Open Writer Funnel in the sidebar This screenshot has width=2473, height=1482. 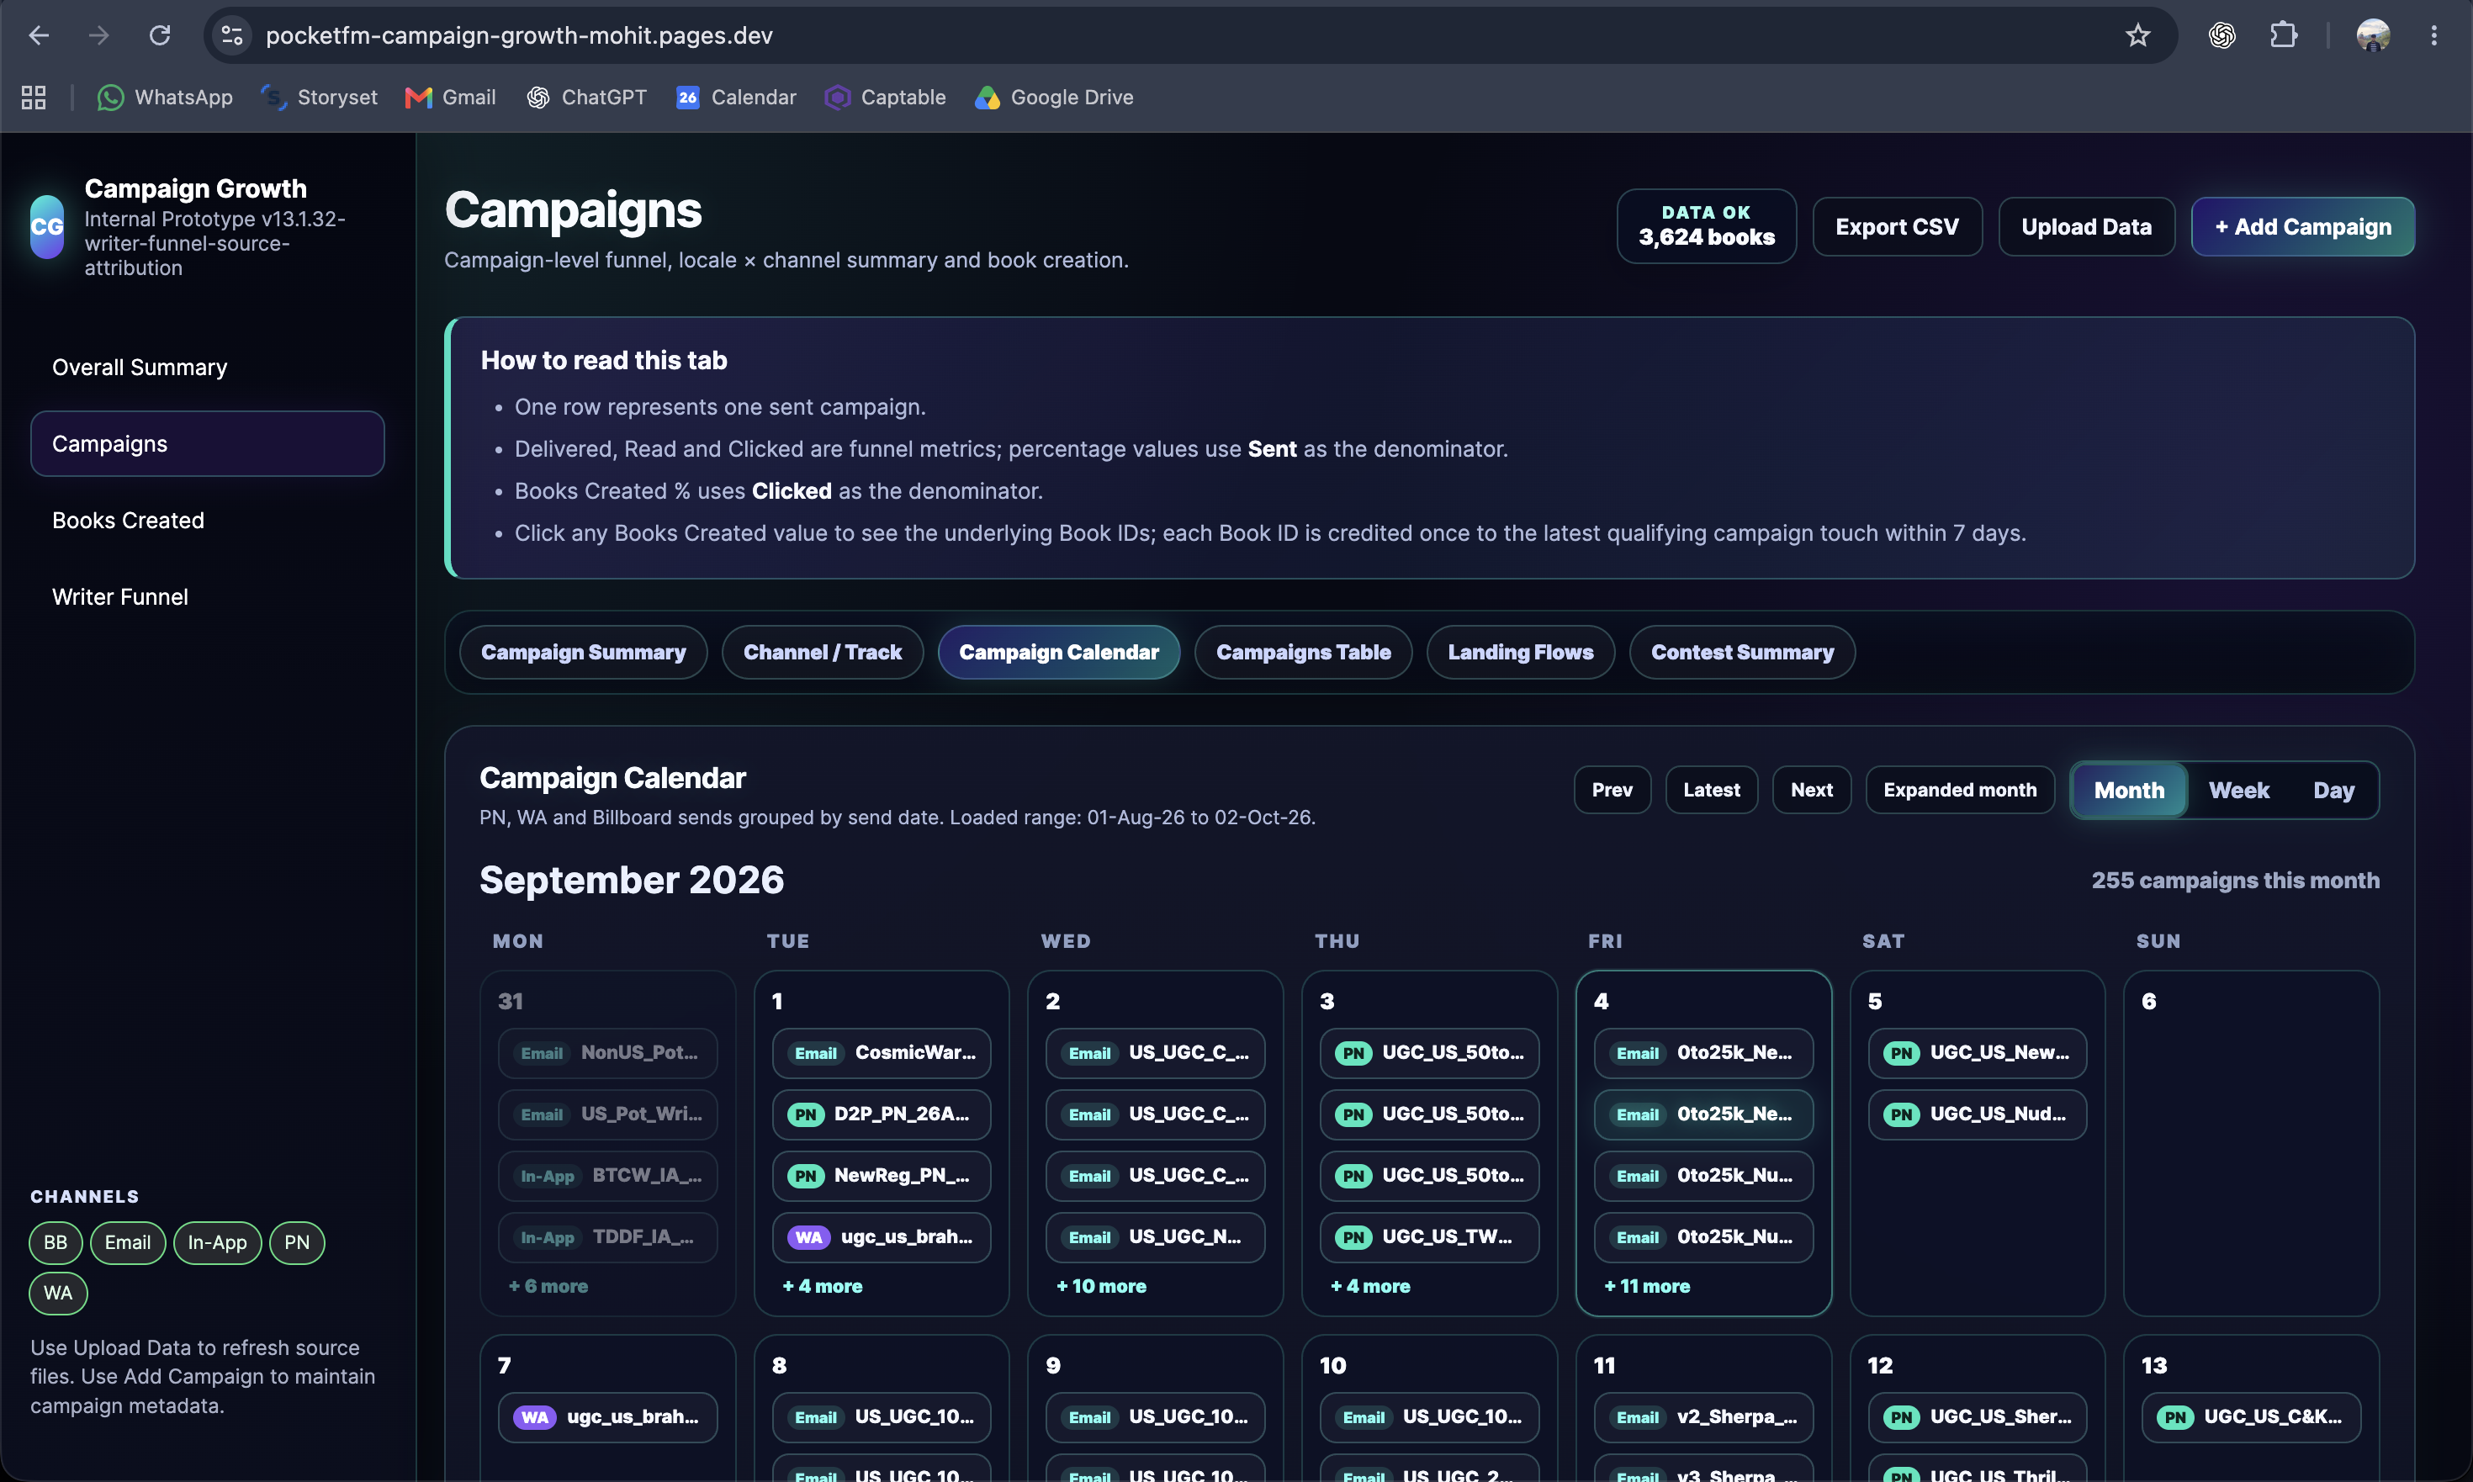[x=208, y=597]
